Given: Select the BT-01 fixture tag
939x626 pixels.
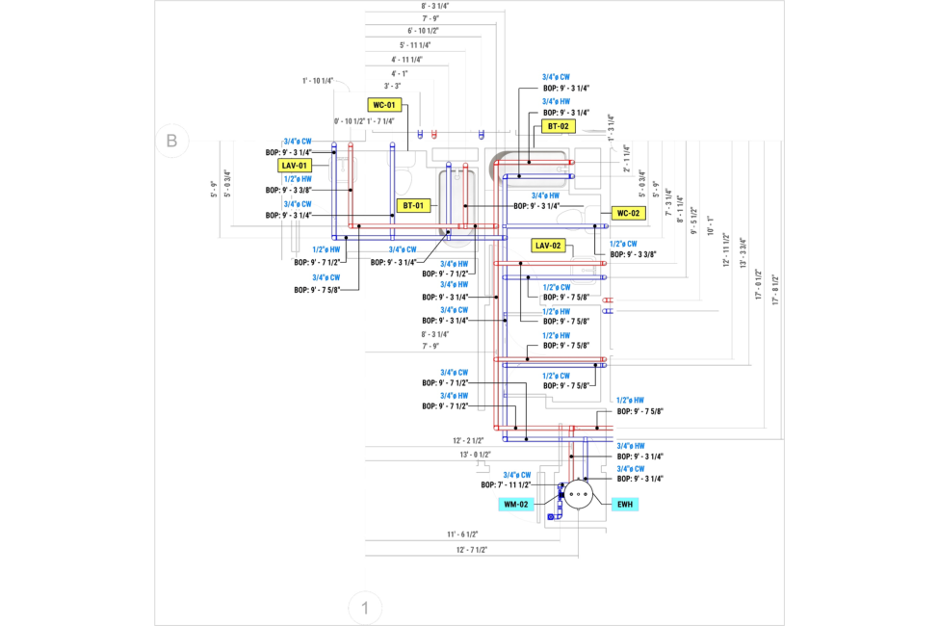Looking at the screenshot, I should coord(414,205).
